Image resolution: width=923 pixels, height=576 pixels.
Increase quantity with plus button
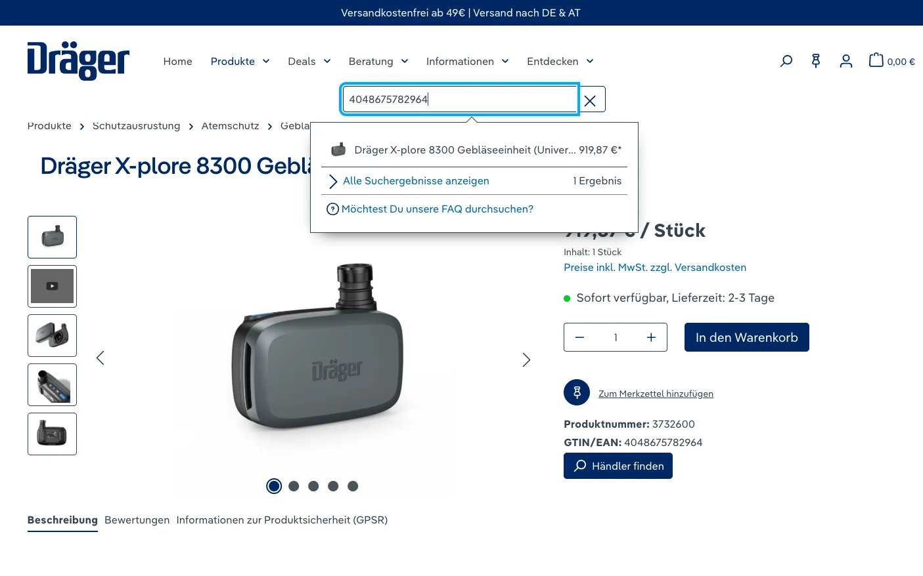(x=651, y=337)
